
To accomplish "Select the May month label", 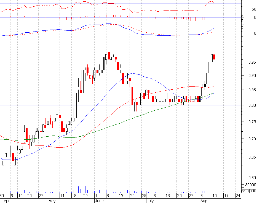I will (52, 201).
